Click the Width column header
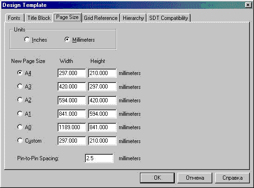The width and height of the screenshot is (254, 188). [x=66, y=61]
